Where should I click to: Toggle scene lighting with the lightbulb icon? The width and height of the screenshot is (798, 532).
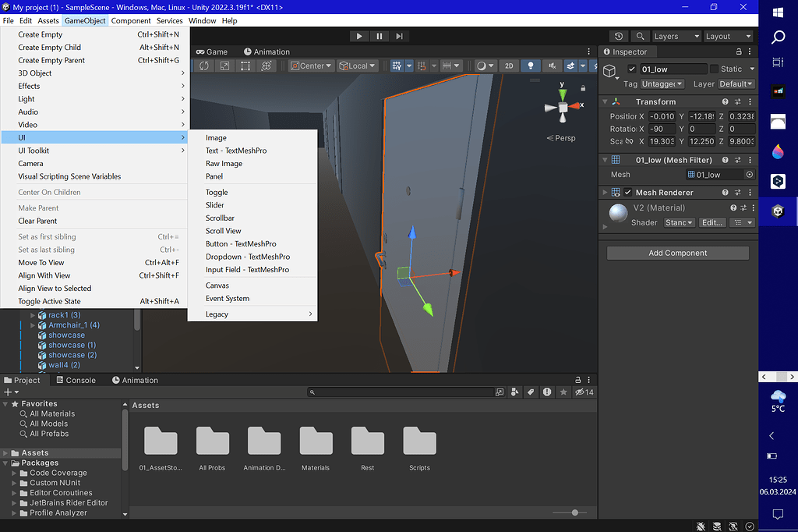531,66
